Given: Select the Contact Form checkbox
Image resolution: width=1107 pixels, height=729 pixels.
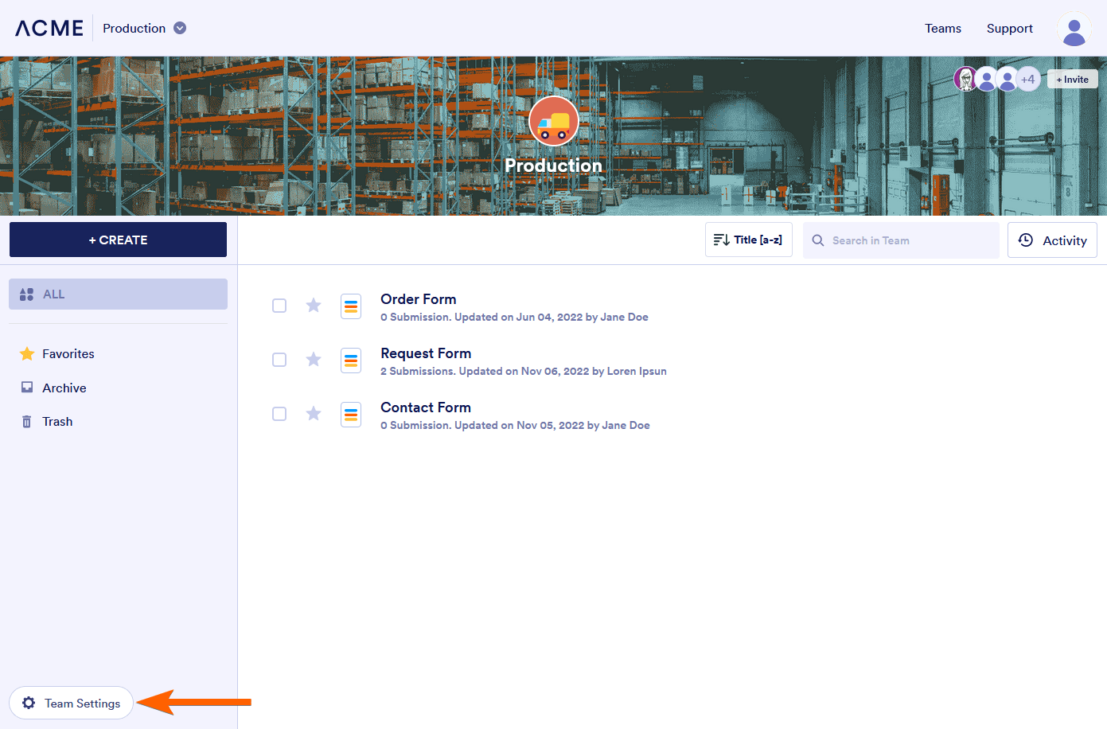Looking at the screenshot, I should pos(279,414).
